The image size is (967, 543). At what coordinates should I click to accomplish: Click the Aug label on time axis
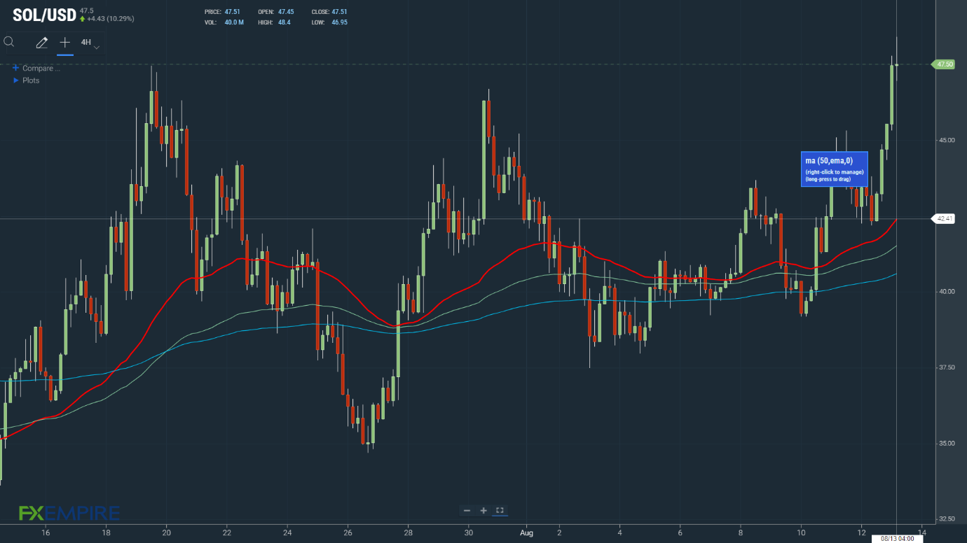527,532
